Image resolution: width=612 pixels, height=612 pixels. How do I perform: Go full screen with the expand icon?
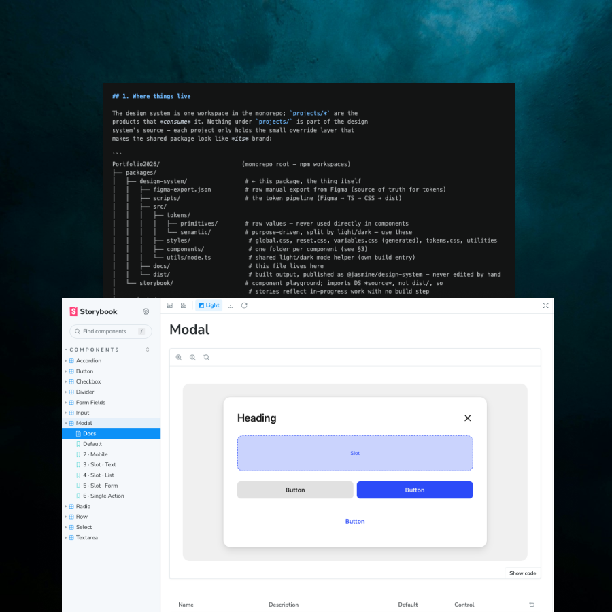coord(545,305)
